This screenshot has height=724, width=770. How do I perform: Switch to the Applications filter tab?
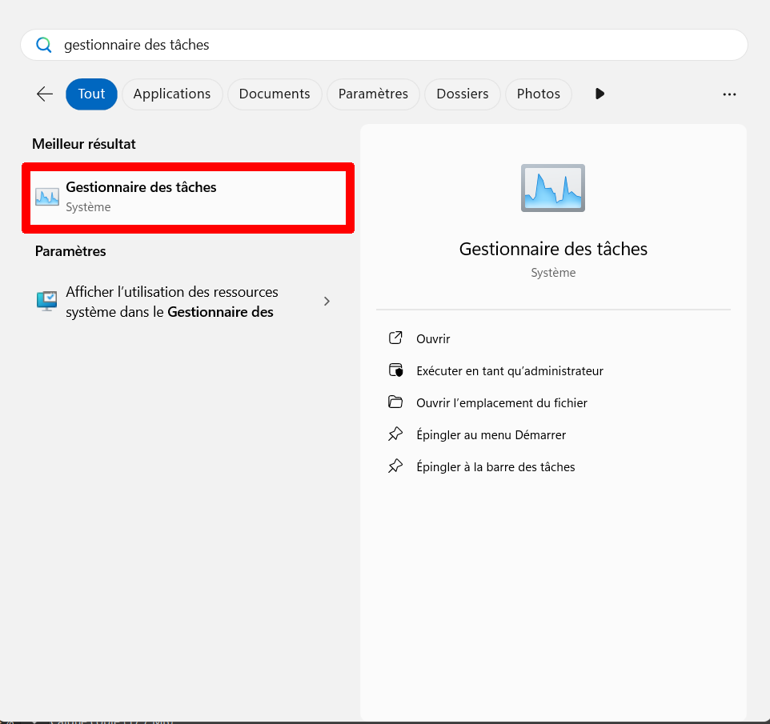pyautogui.click(x=171, y=94)
